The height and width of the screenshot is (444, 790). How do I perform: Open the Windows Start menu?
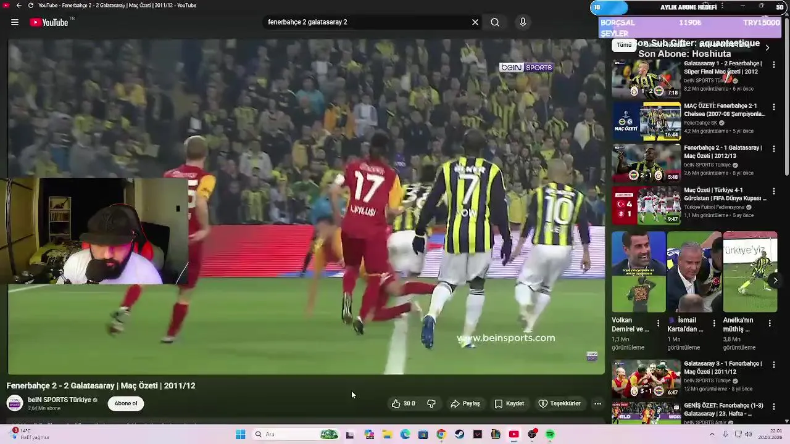pyautogui.click(x=240, y=434)
